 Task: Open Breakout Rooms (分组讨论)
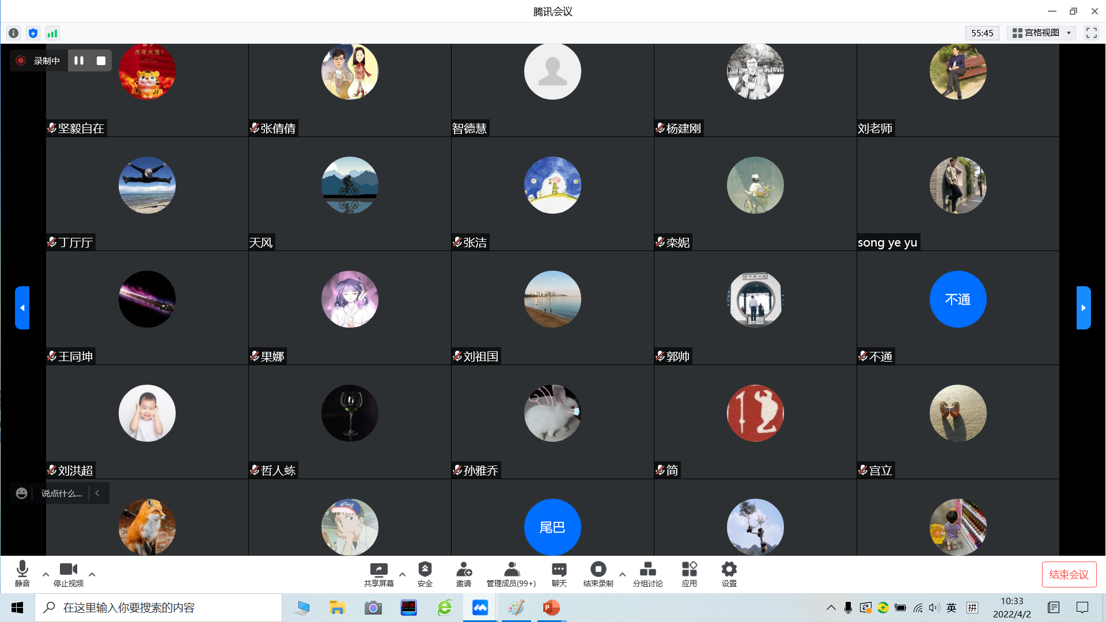coord(647,574)
